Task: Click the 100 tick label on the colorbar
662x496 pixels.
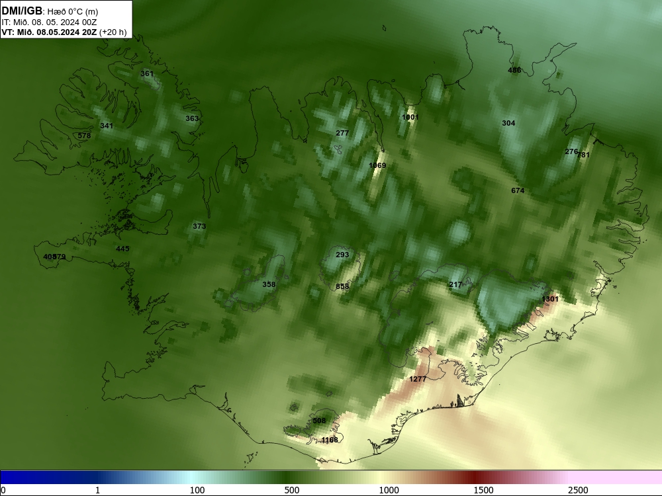Action: (x=197, y=490)
